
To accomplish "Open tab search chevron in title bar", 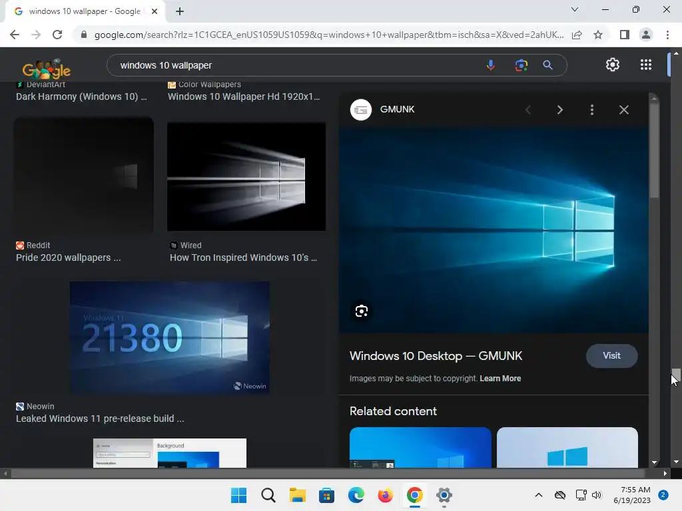I will click(x=575, y=9).
